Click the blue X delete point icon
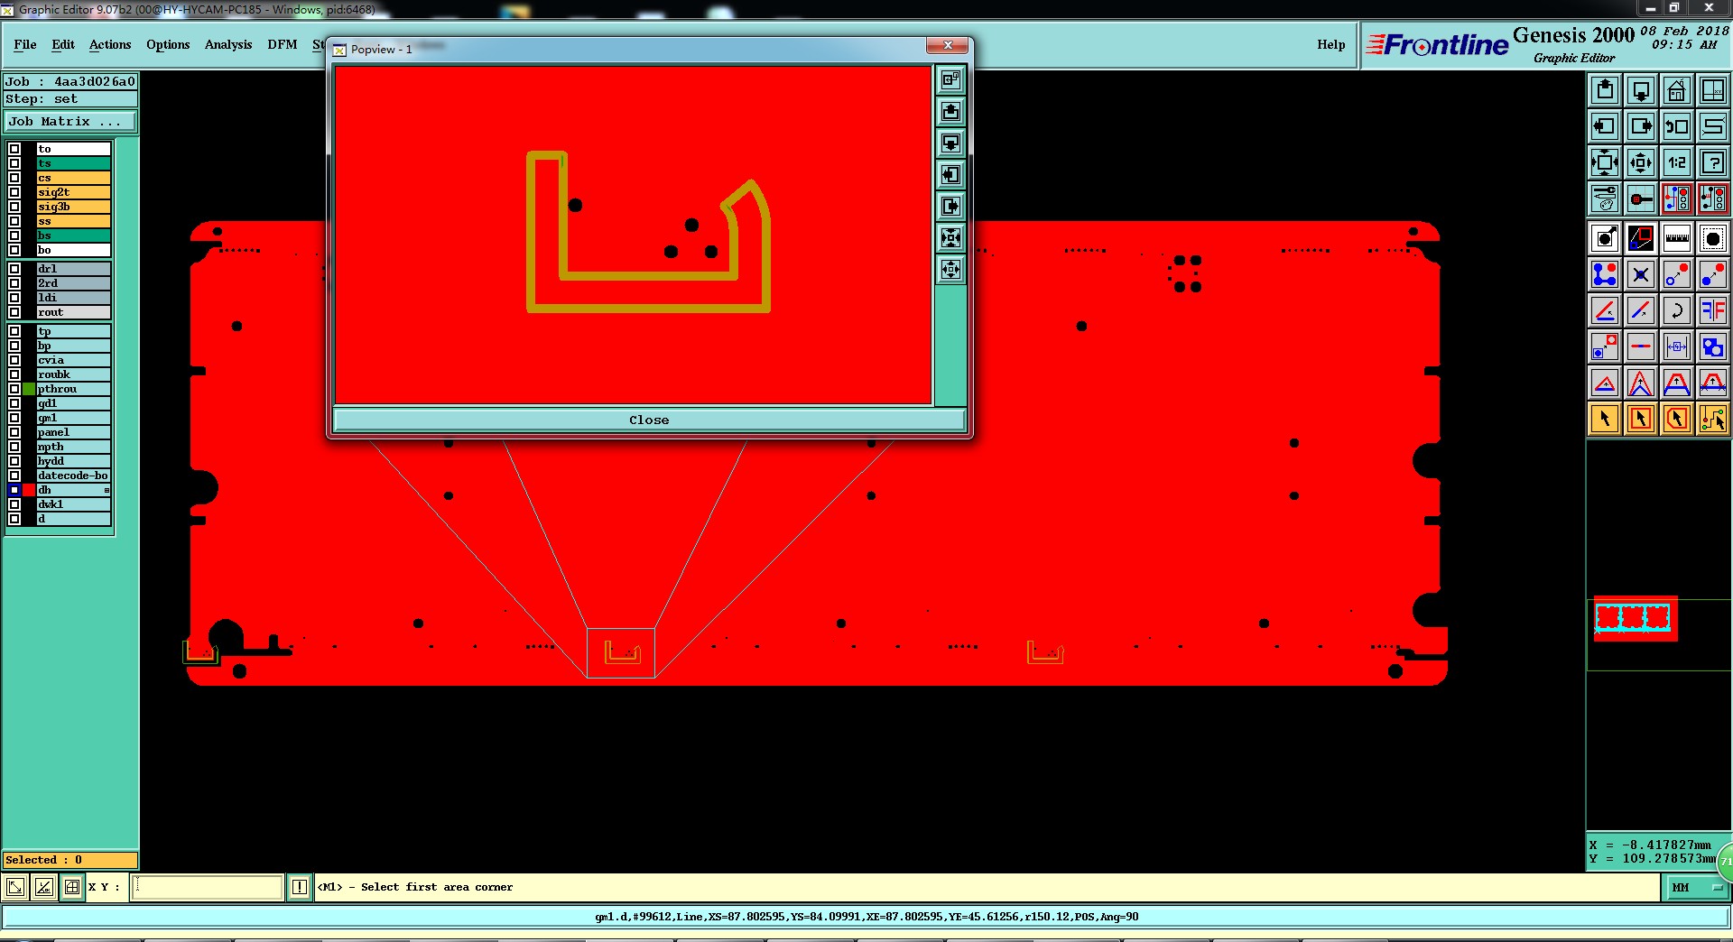Screen dimensions: 1733x942 pyautogui.click(x=1641, y=274)
